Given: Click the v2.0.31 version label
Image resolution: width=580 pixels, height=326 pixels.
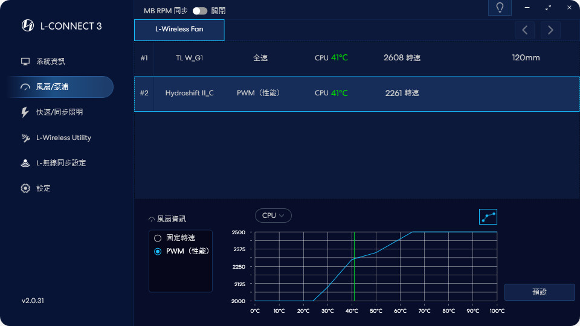Looking at the screenshot, I should pos(33,301).
